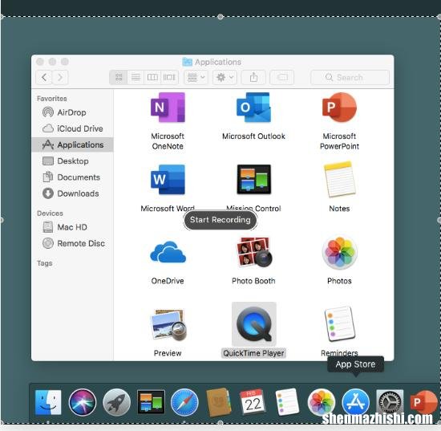The width and height of the screenshot is (441, 431).
Task: Open the item arrangement dropdown
Action: [196, 77]
